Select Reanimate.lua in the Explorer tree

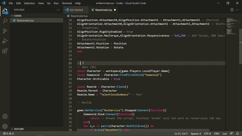tap(37, 20)
